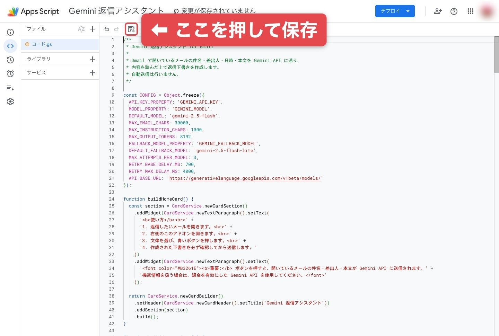The image size is (499, 336).
Task: Click the line "MODEL_PROPERTY: 'GEMINI_MODEL',"
Action: click(x=170, y=109)
